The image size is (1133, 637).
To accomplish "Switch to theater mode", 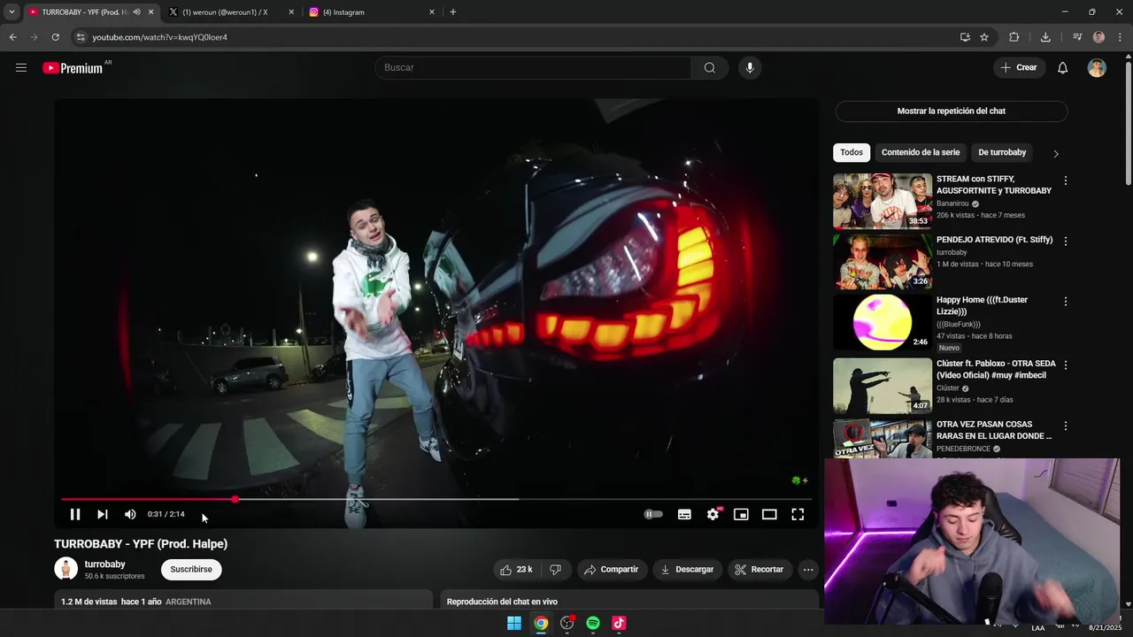I will tap(769, 514).
